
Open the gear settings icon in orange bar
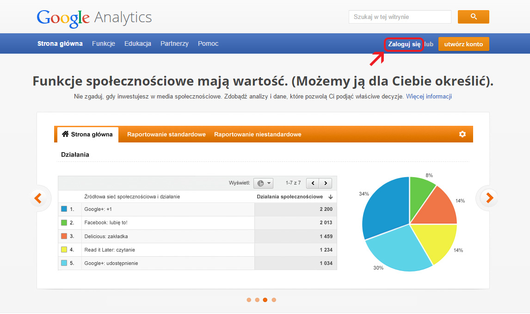[462, 134]
